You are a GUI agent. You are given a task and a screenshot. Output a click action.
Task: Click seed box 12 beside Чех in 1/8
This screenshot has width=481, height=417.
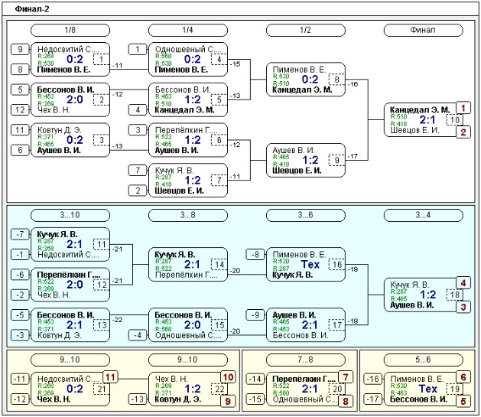coord(20,110)
